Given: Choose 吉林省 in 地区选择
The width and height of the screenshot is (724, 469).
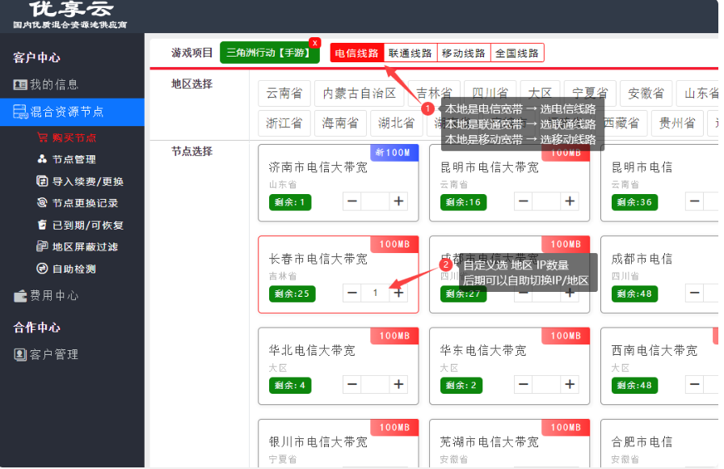Looking at the screenshot, I should click(x=434, y=93).
